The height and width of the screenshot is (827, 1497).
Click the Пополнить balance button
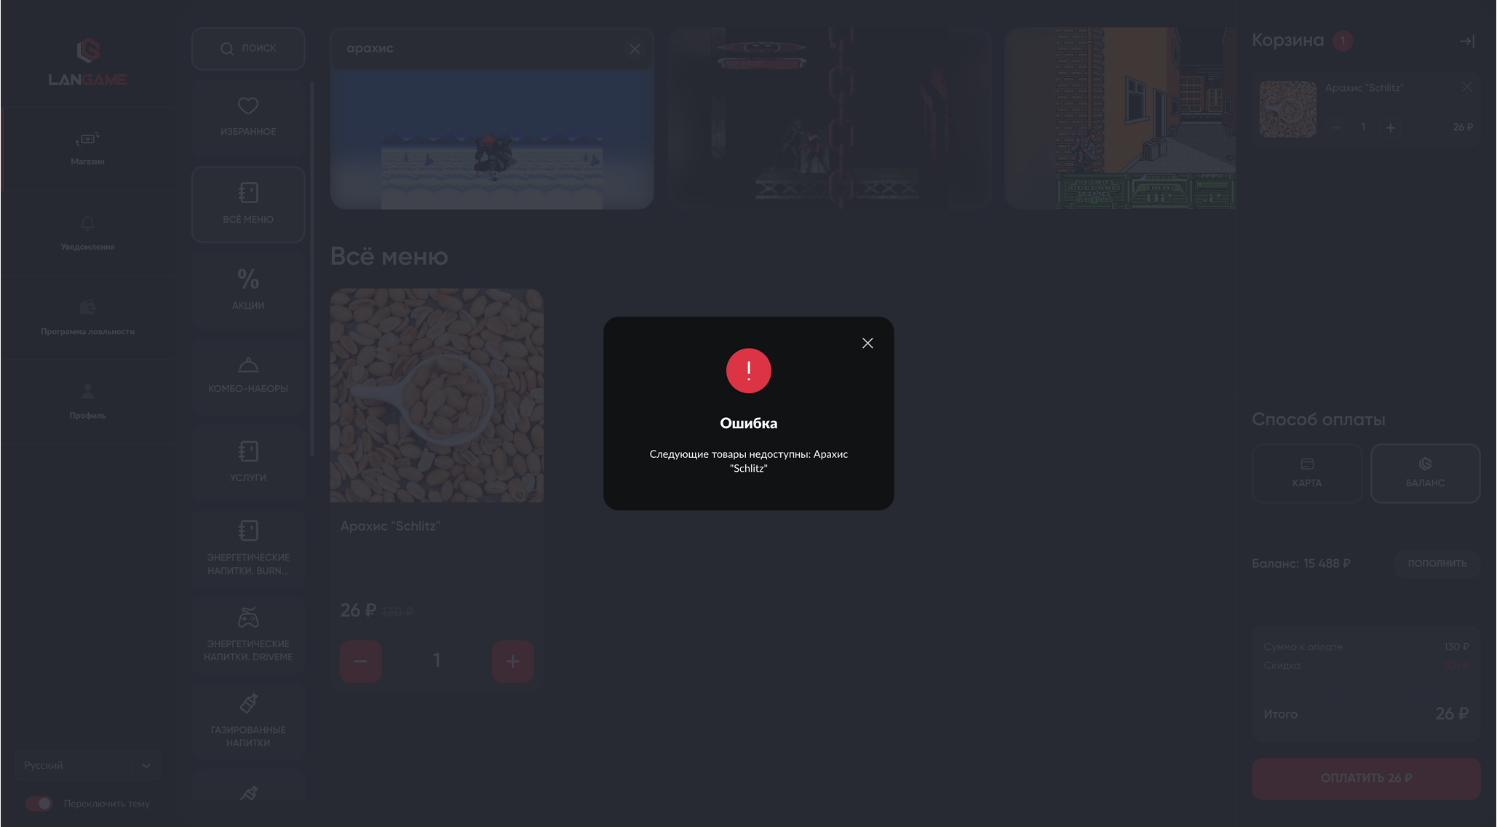1437,563
